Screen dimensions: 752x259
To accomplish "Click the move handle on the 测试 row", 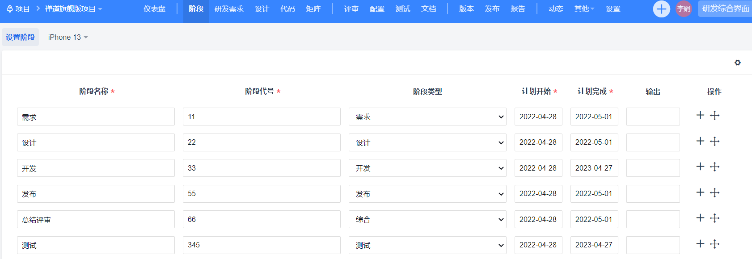I will point(714,244).
